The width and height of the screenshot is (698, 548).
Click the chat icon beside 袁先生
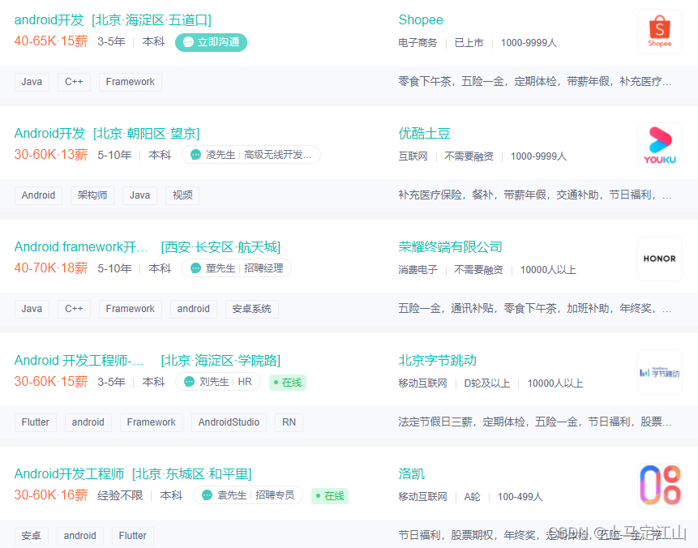click(x=207, y=495)
